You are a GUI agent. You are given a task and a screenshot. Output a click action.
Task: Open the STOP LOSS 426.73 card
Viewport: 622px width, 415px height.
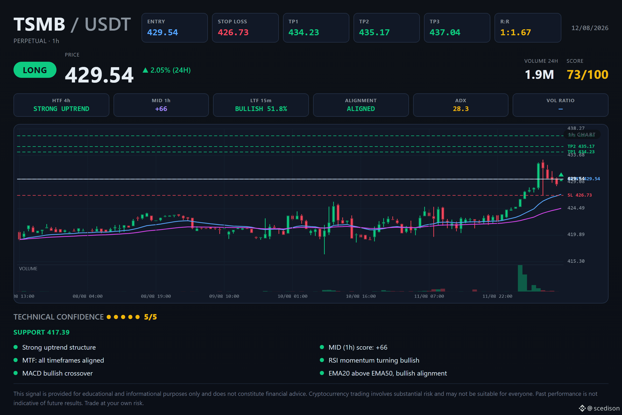pos(245,28)
